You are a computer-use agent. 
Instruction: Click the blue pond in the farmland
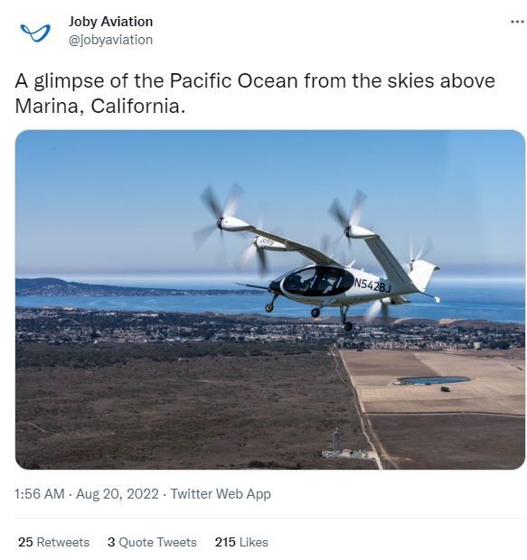pos(433,380)
